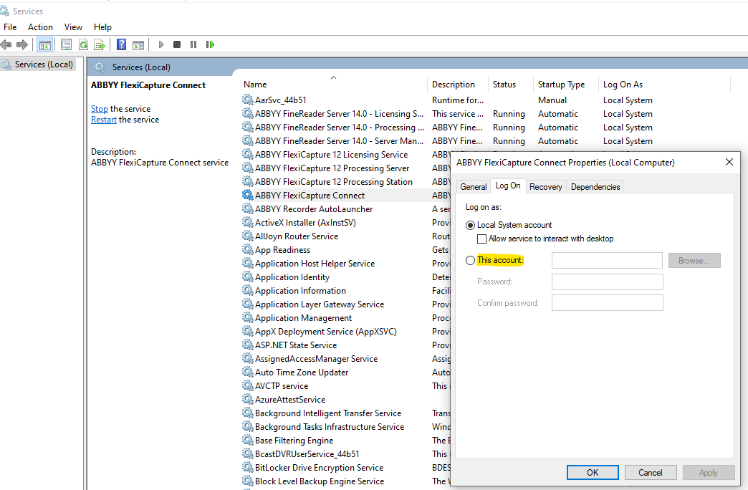Confirm the dialog with OK
Viewport: 748px width, 490px height.
tap(593, 472)
